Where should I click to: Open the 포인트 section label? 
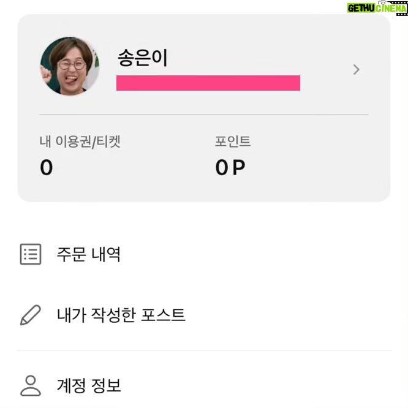[x=233, y=142]
